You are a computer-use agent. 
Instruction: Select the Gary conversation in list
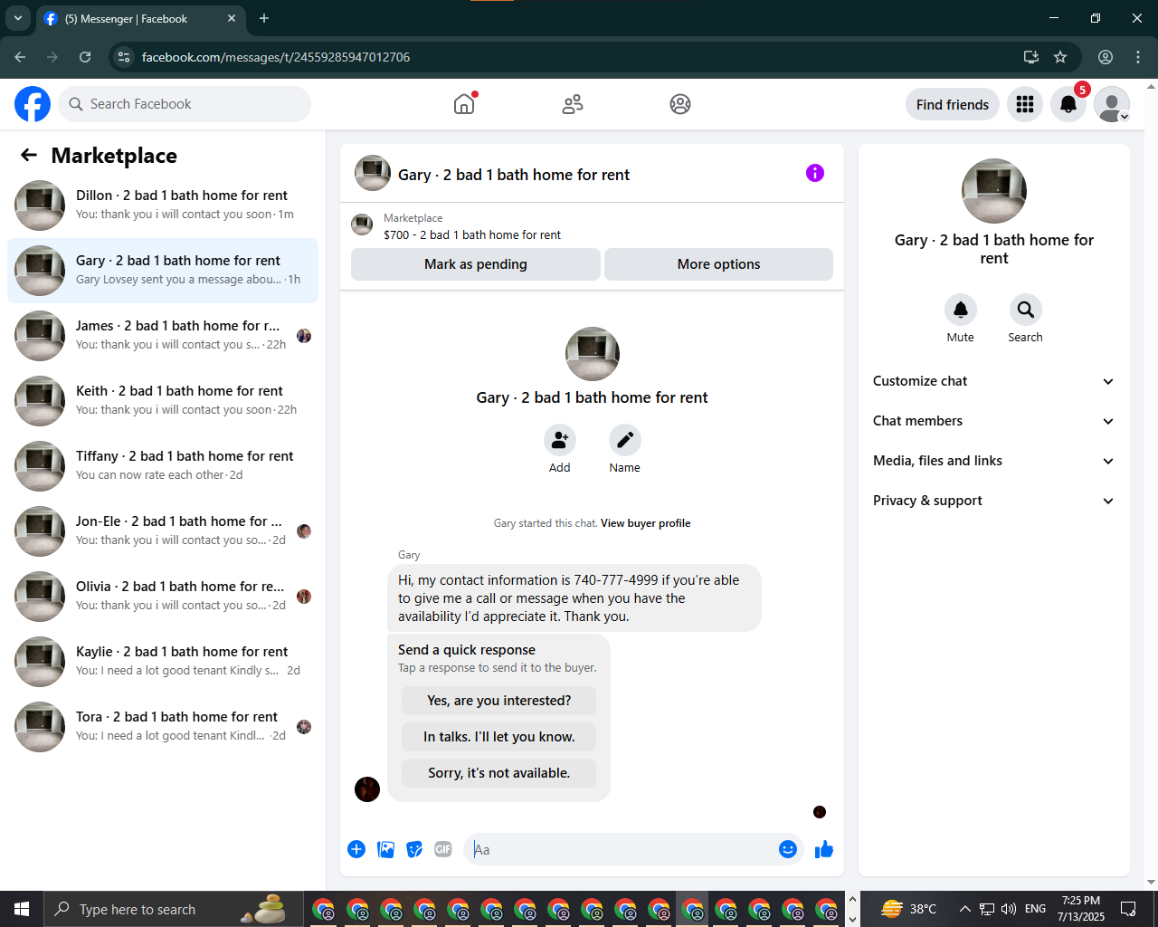[x=163, y=271]
